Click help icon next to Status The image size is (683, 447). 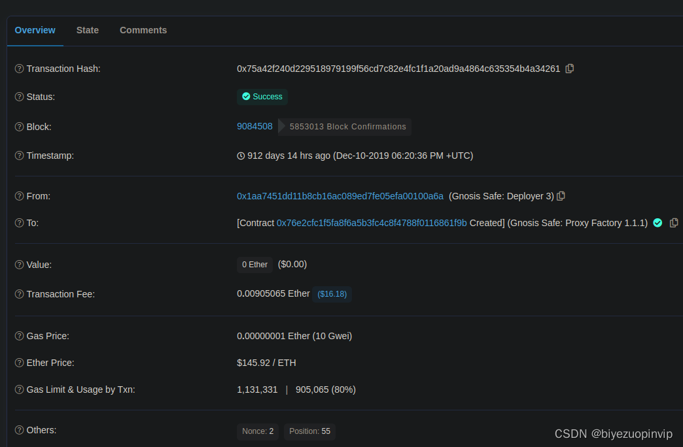(x=20, y=97)
